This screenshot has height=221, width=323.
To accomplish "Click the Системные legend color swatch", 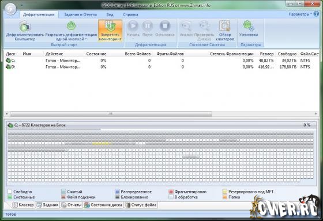I will click(10, 197).
